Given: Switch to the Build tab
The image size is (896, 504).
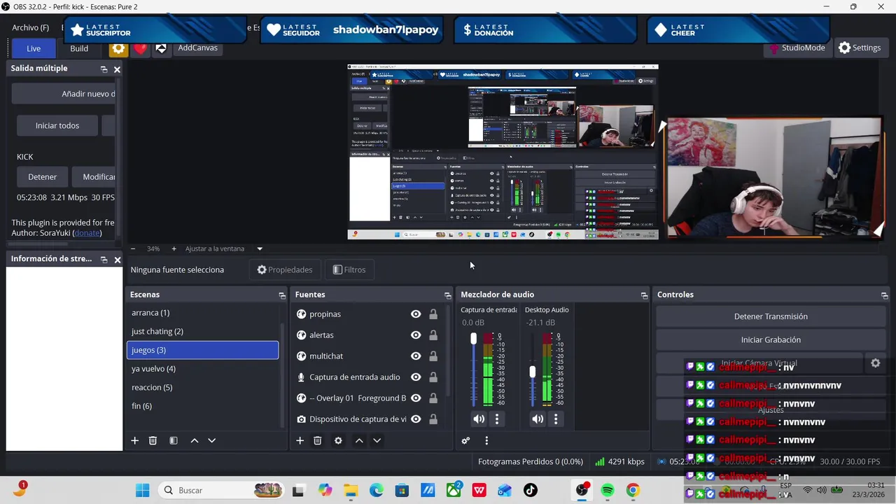Looking at the screenshot, I should tap(79, 48).
